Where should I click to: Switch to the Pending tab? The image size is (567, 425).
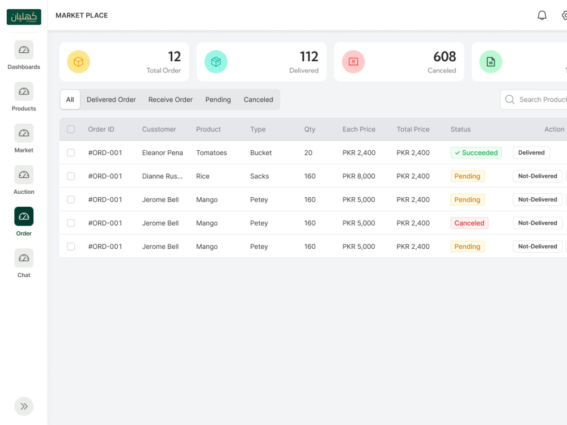click(x=218, y=99)
